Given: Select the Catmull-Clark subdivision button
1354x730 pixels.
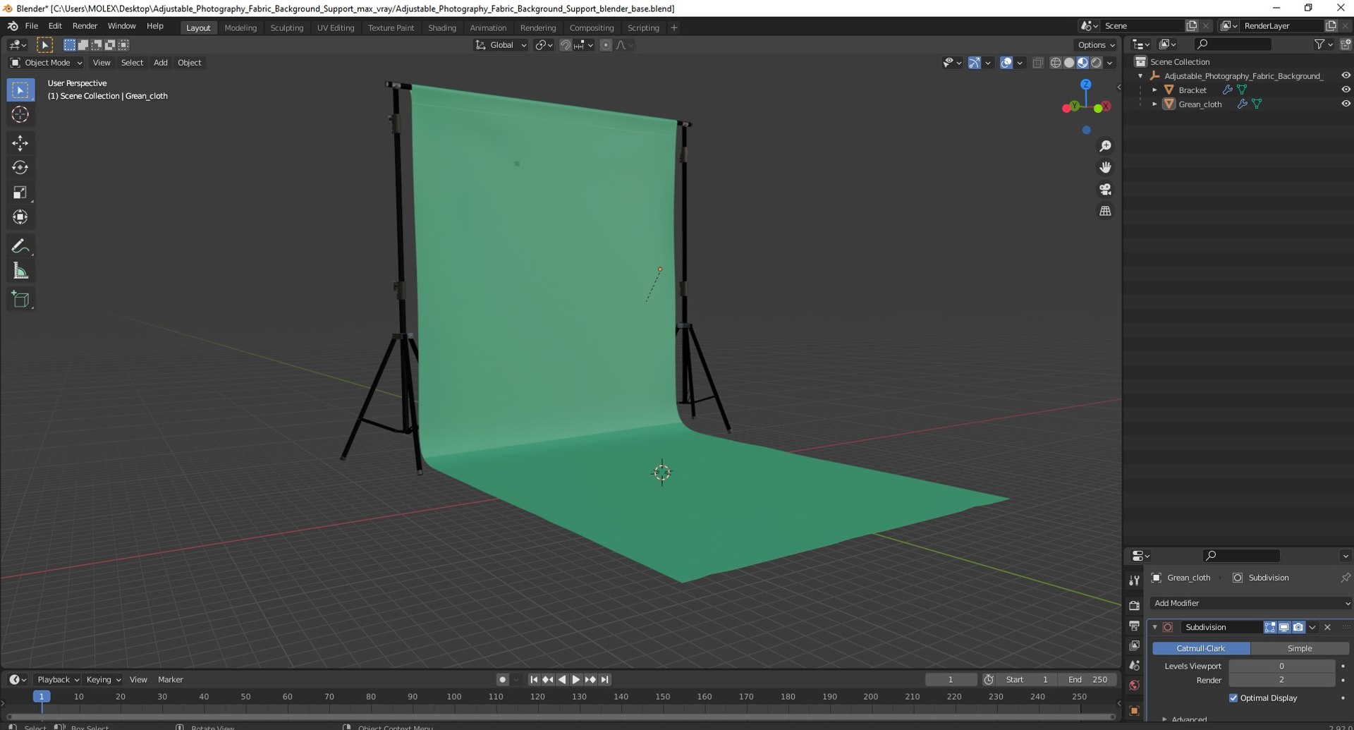Looking at the screenshot, I should (x=1201, y=648).
